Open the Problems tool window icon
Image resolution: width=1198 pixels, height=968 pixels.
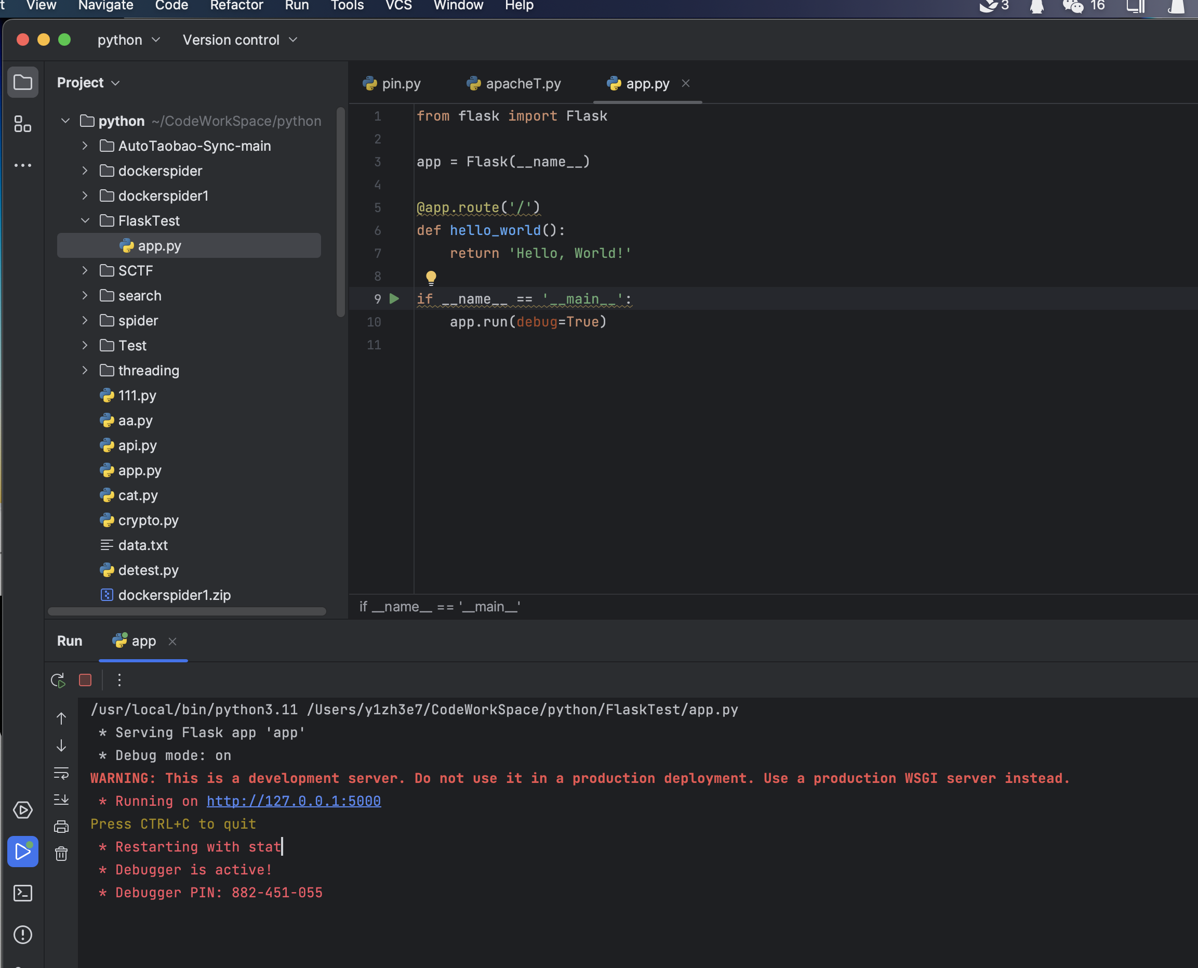22,935
